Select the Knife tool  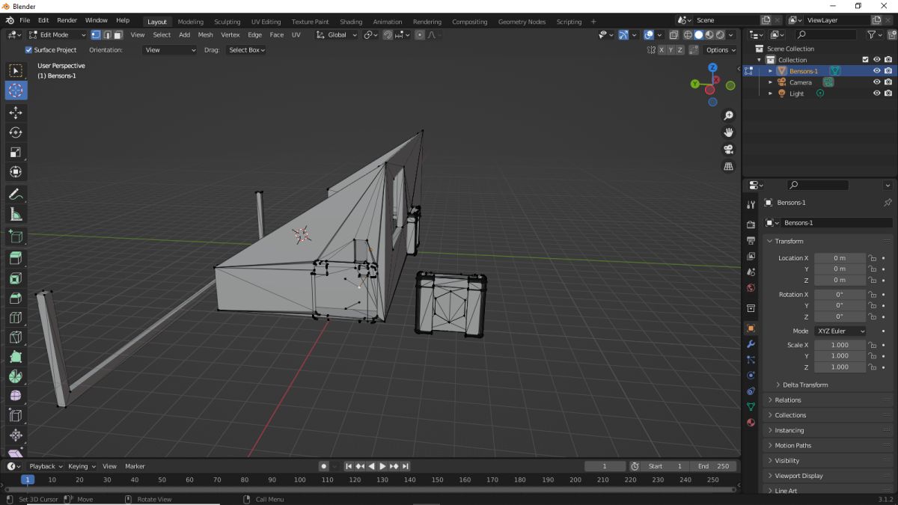point(16,337)
